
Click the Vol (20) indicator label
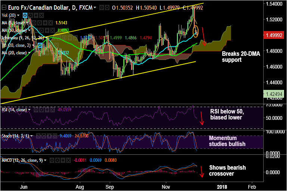(x=9, y=15)
